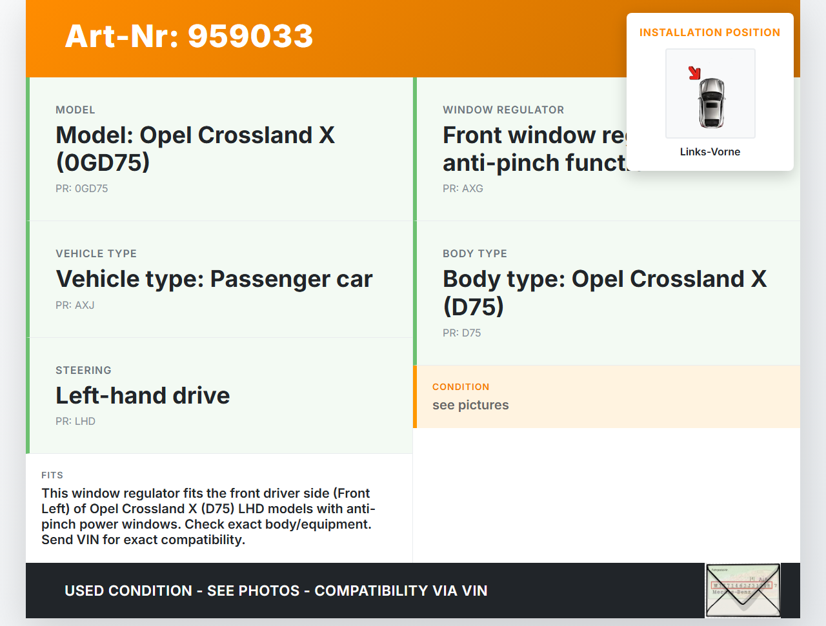Screen dimensions: 826x626
Task: Click the Left-hand drive heading
Action: (143, 395)
